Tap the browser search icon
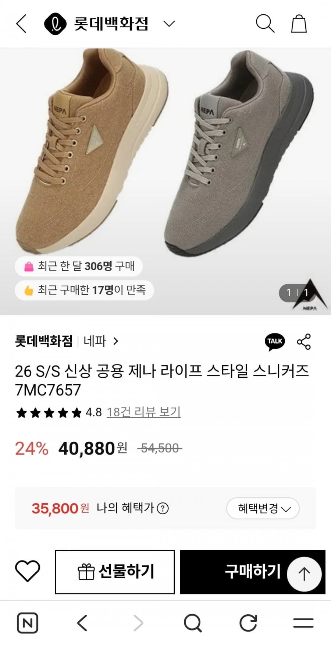The image size is (331, 646). (x=193, y=623)
